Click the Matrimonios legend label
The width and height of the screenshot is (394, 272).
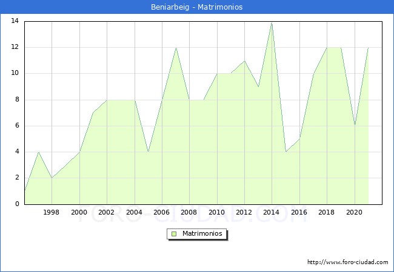(x=202, y=234)
